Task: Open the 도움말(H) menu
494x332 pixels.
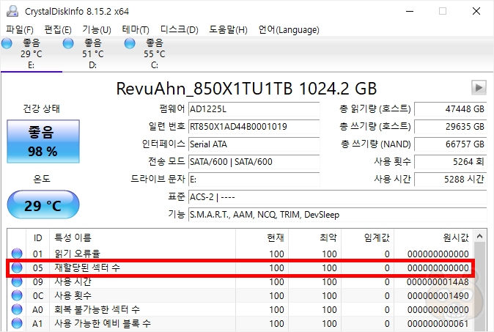Action: (x=228, y=29)
